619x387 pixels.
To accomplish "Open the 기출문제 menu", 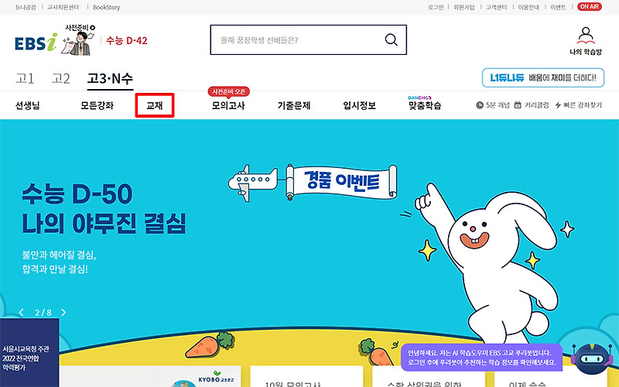I will coord(294,105).
